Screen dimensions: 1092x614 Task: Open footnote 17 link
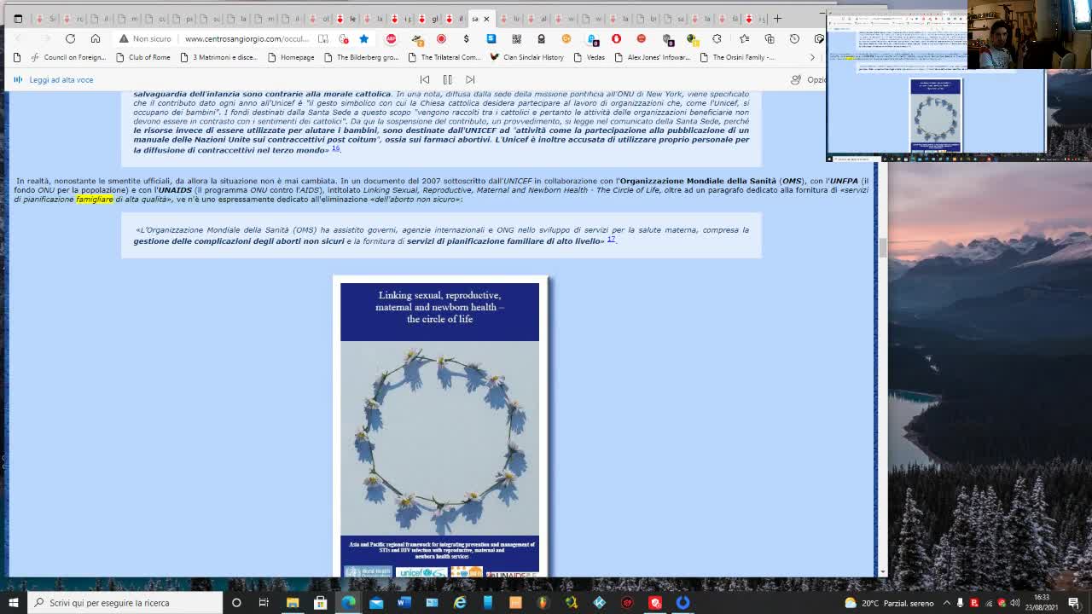tap(611, 240)
